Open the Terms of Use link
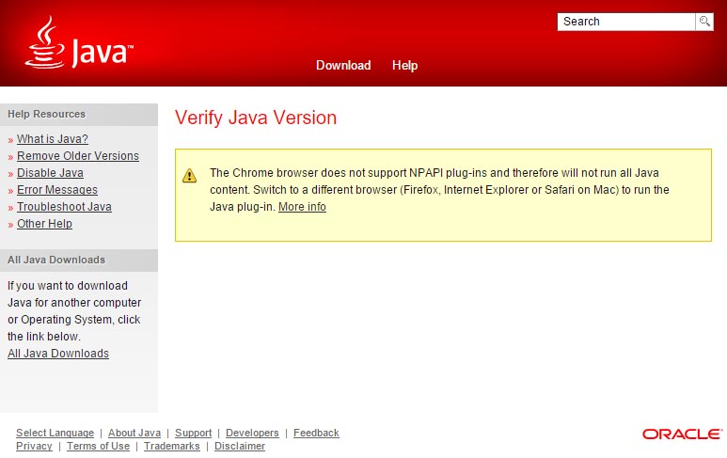The image size is (727, 458). 98,446
